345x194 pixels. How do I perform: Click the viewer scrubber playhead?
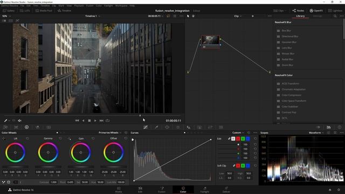coord(140,115)
